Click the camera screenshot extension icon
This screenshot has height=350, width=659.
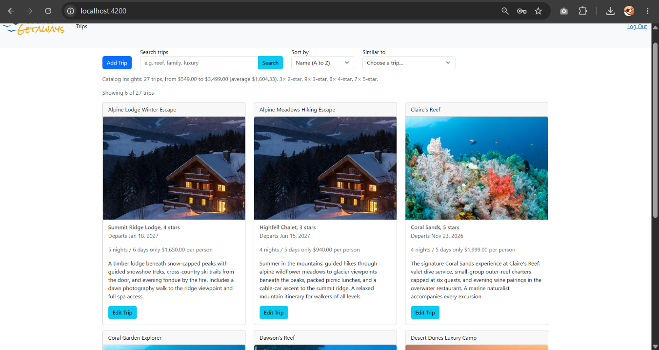564,11
